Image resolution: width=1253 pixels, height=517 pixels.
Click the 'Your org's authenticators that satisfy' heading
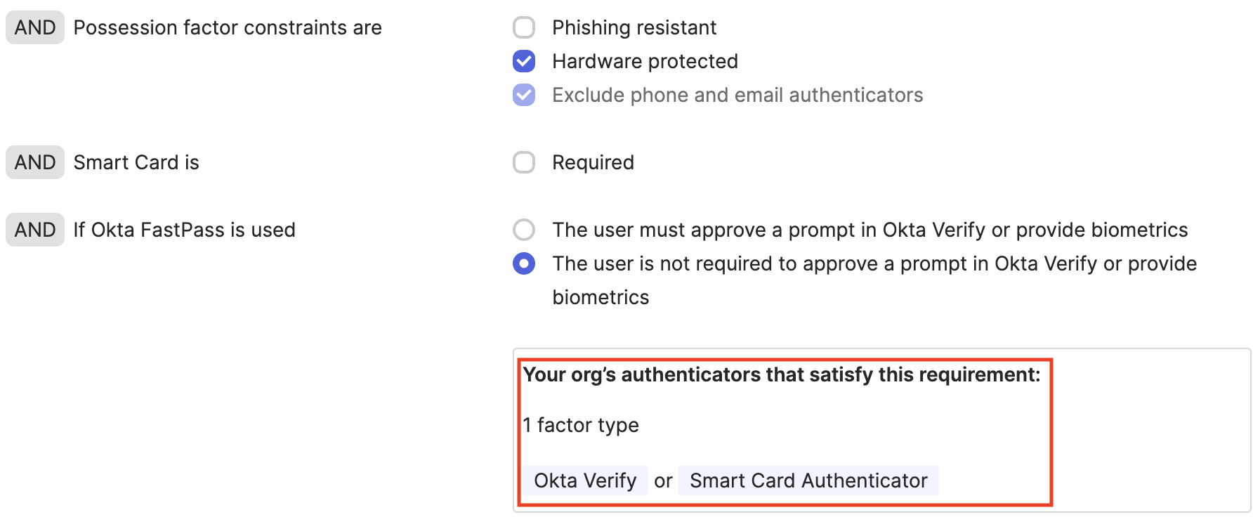click(781, 374)
